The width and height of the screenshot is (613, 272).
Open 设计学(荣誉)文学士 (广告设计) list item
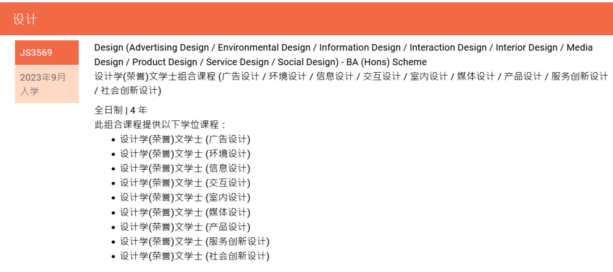click(184, 139)
